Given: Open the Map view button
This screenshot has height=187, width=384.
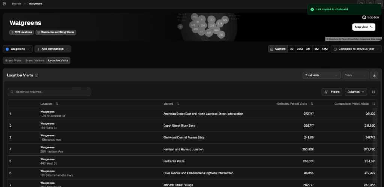Looking at the screenshot, I should (364, 27).
